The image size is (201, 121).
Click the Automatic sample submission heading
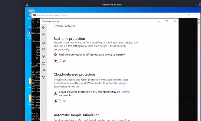(77, 115)
